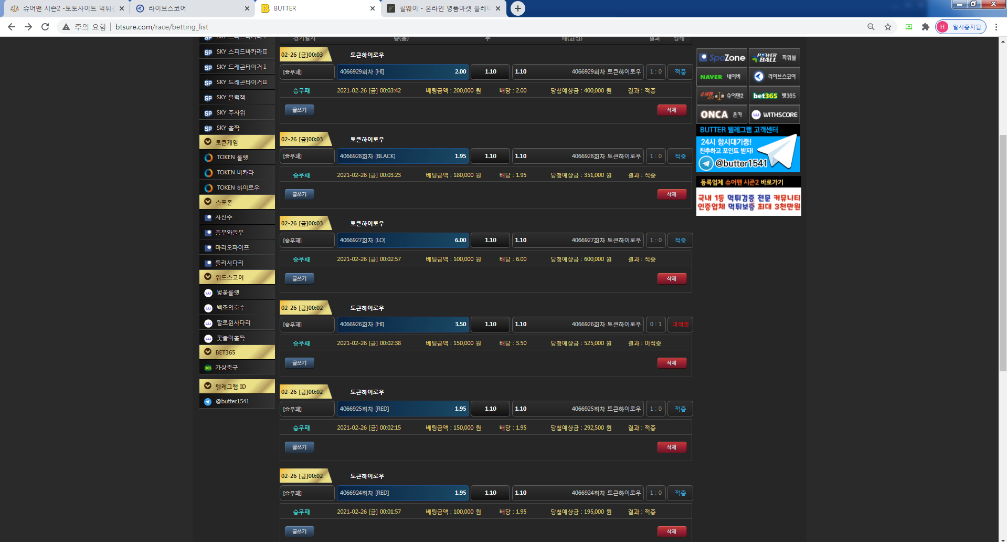
Task: Open browser extensions puzzle icon
Action: (925, 27)
